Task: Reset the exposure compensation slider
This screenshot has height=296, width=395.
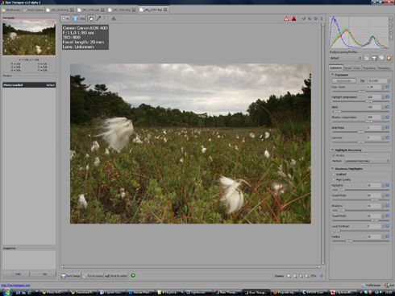Action: (387, 87)
